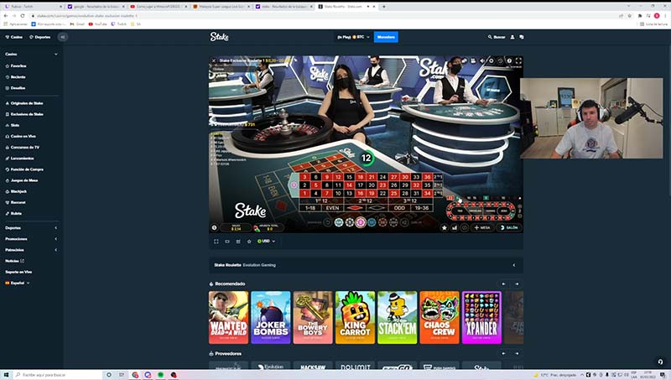
Task: Open the King Carrot game thumbnail
Action: [355, 317]
